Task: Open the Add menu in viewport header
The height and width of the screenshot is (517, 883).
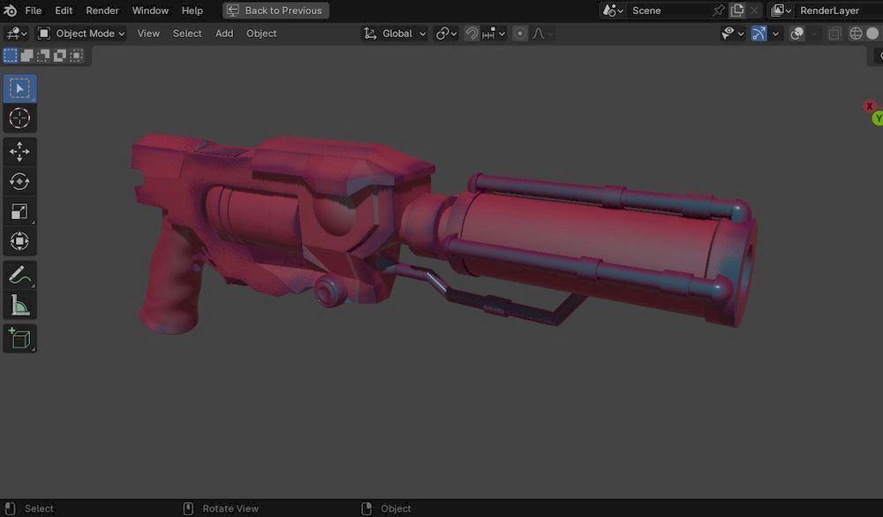Action: click(224, 34)
